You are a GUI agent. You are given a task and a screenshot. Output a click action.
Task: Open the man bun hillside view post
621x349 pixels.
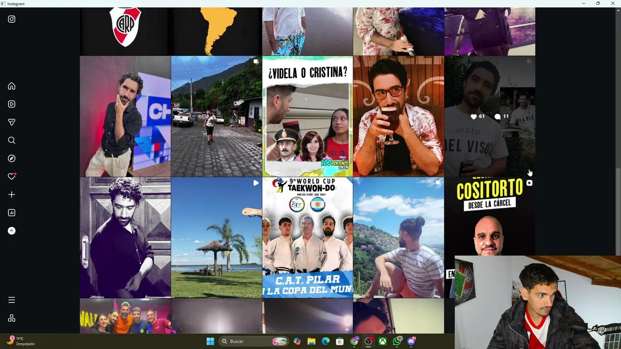399,238
